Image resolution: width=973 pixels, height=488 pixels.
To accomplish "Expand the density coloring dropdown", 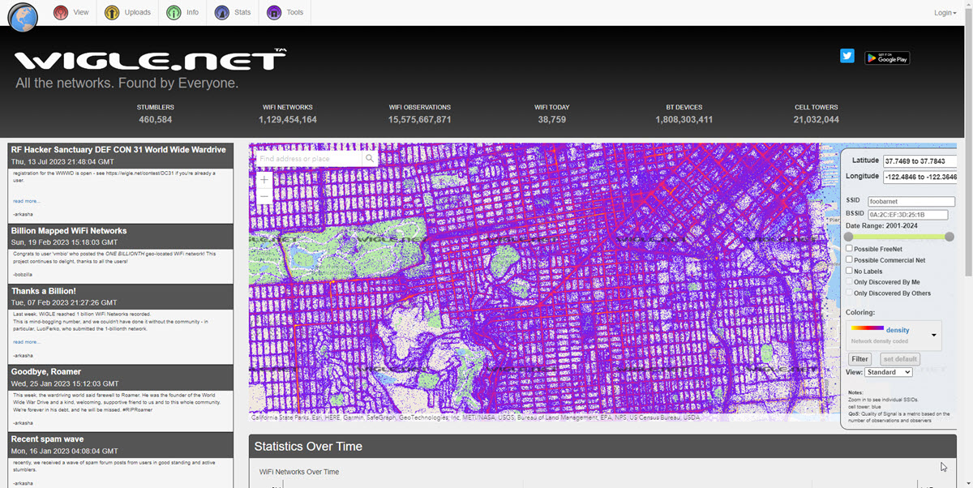I will tap(934, 335).
